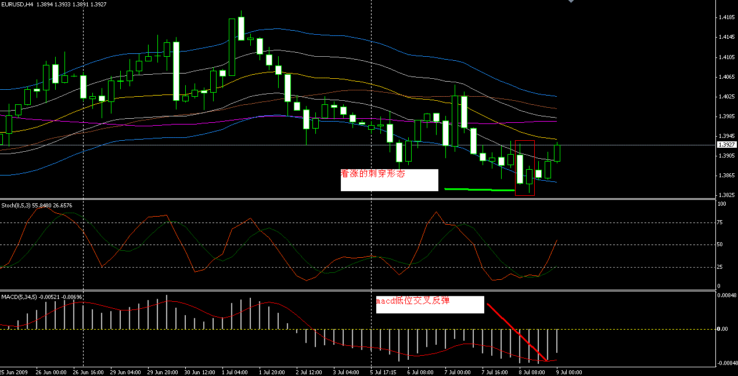Click the 1.3825 price scale label

(726, 195)
